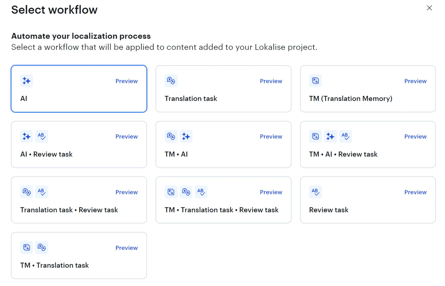Screen dimensions: 445x286
Task: Preview the Review task workflow
Action: tap(415, 192)
